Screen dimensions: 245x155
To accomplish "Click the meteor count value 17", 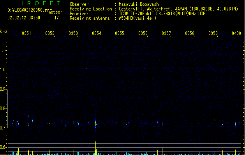I will 56,18.
